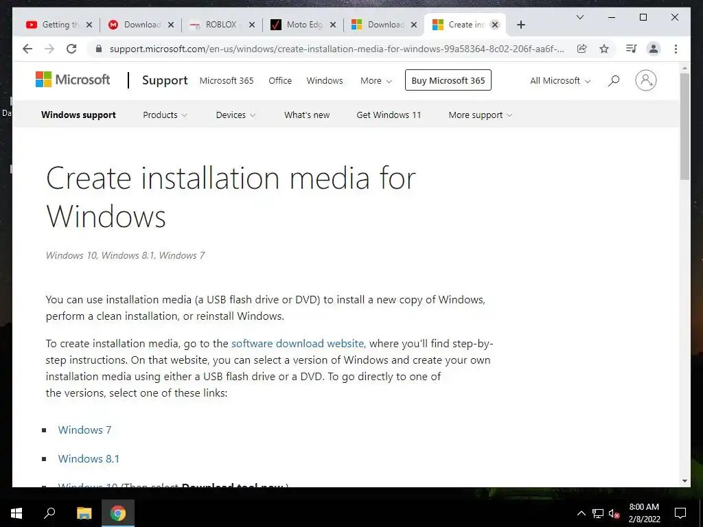Viewport: 703px width, 527px height.
Task: Click What's new in Windows support bar
Action: click(307, 115)
